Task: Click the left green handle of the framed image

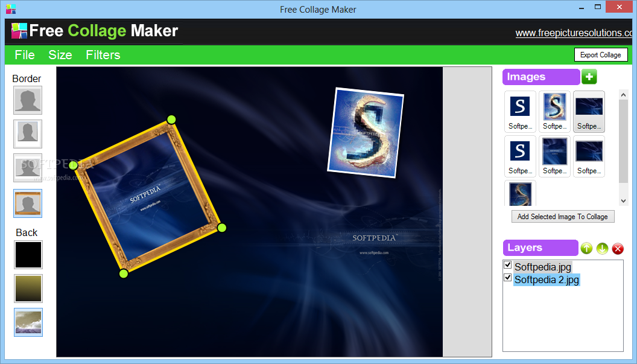Action: tap(73, 165)
